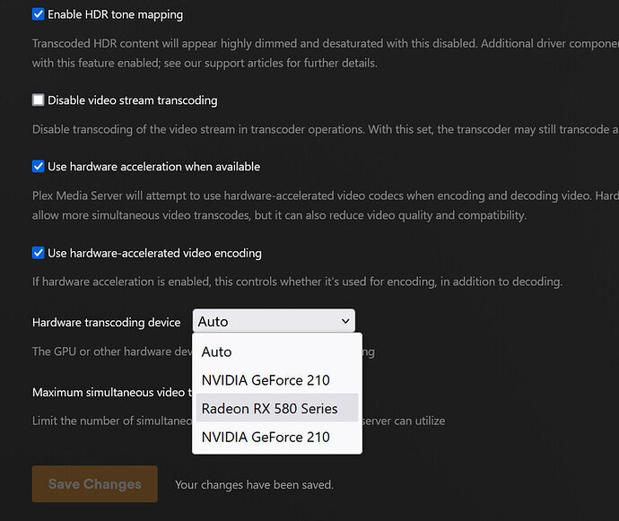Image resolution: width=619 pixels, height=521 pixels.
Task: Choose Auto from the device list
Action: 217,352
